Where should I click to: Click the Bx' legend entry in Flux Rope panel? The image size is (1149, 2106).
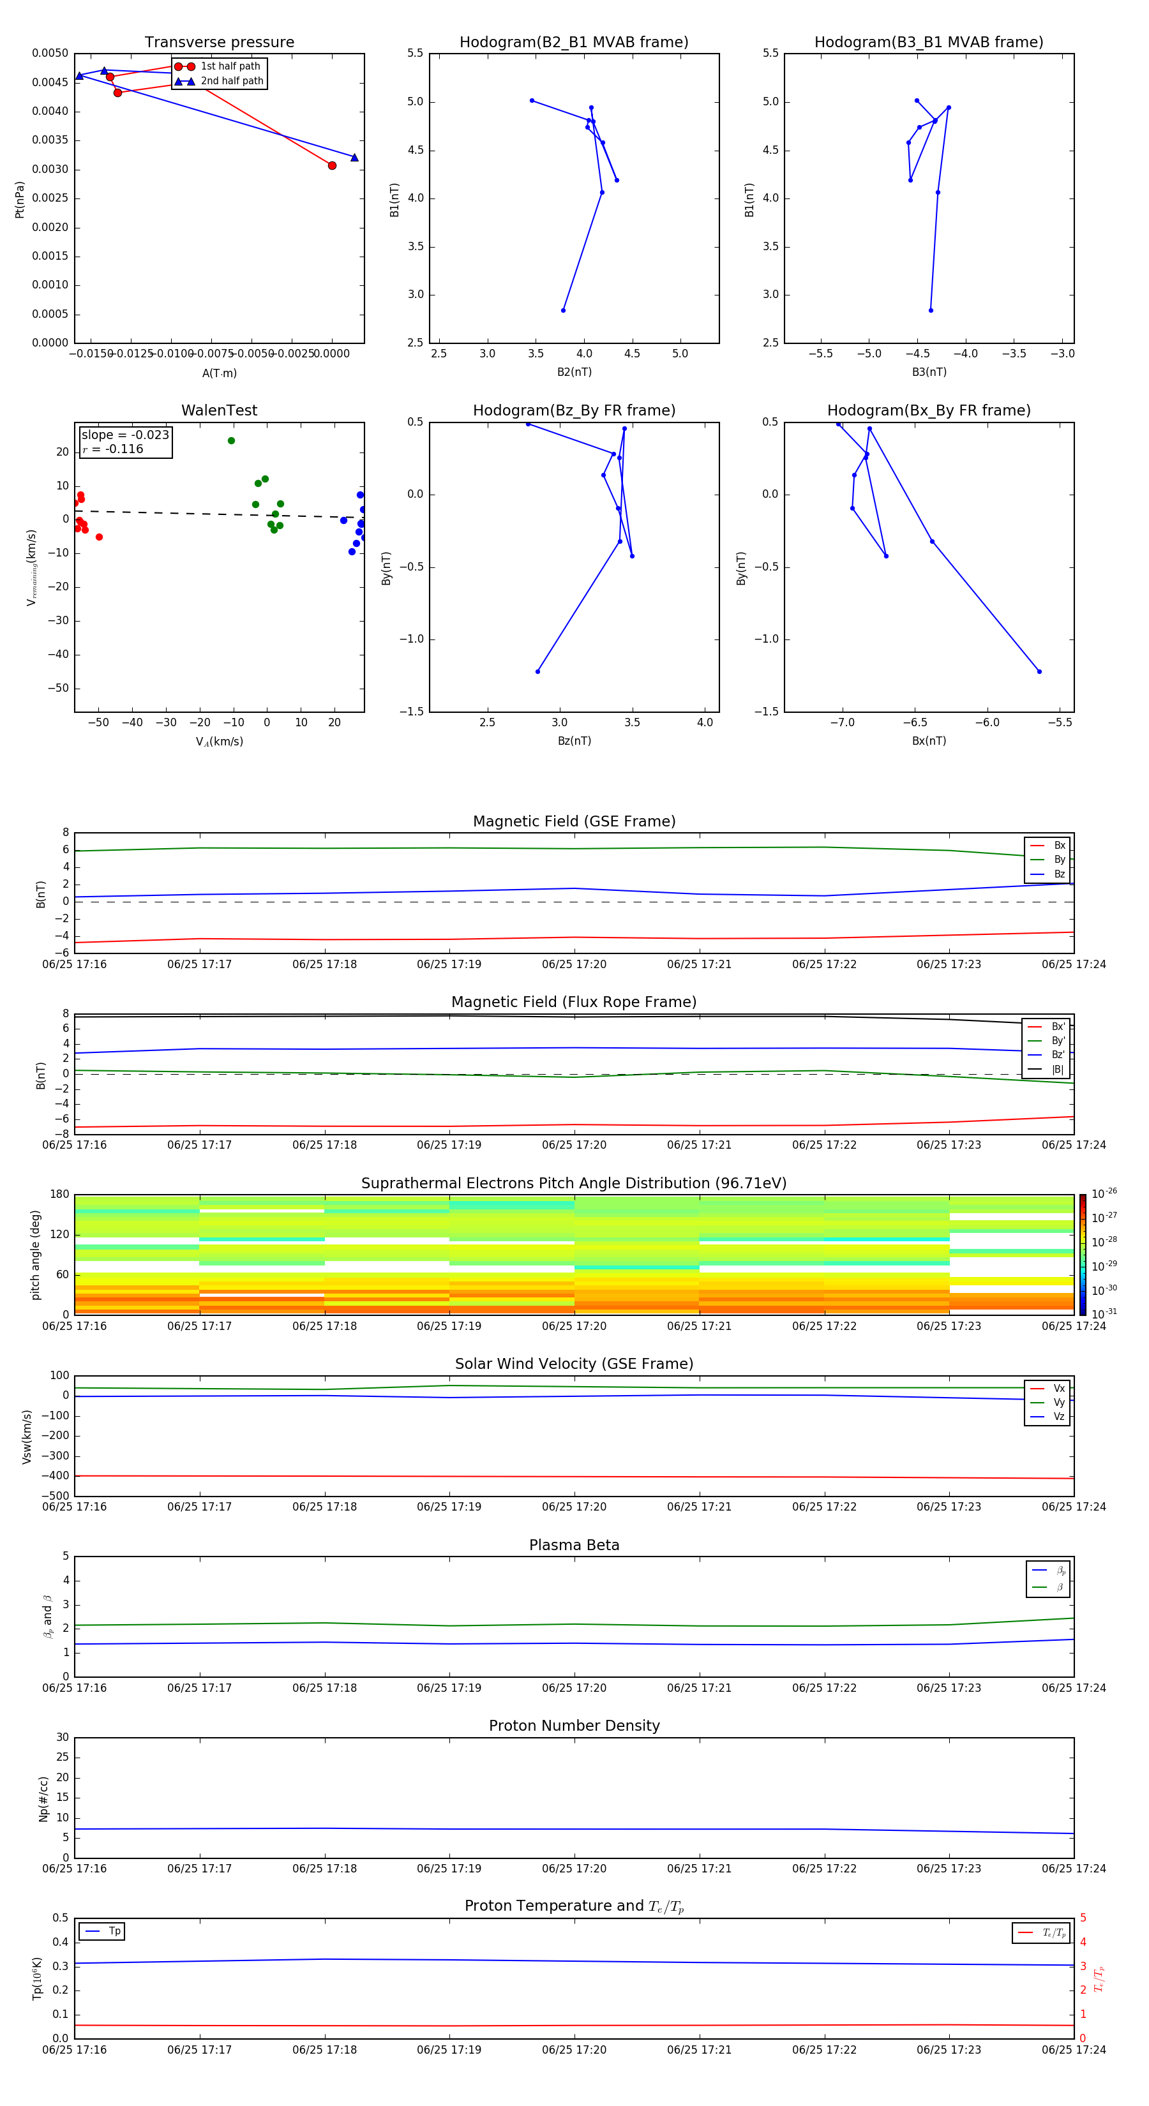(1047, 1027)
